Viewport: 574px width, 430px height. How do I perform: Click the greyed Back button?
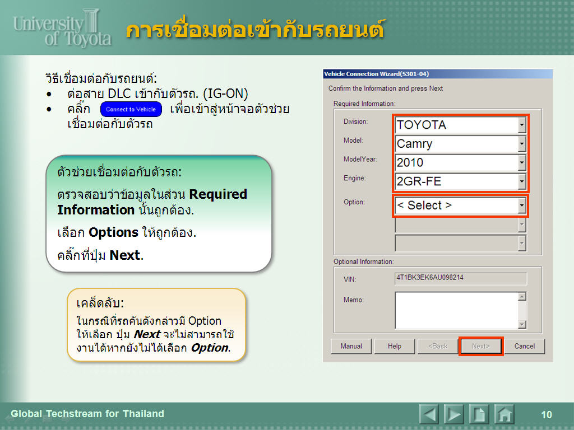(438, 346)
